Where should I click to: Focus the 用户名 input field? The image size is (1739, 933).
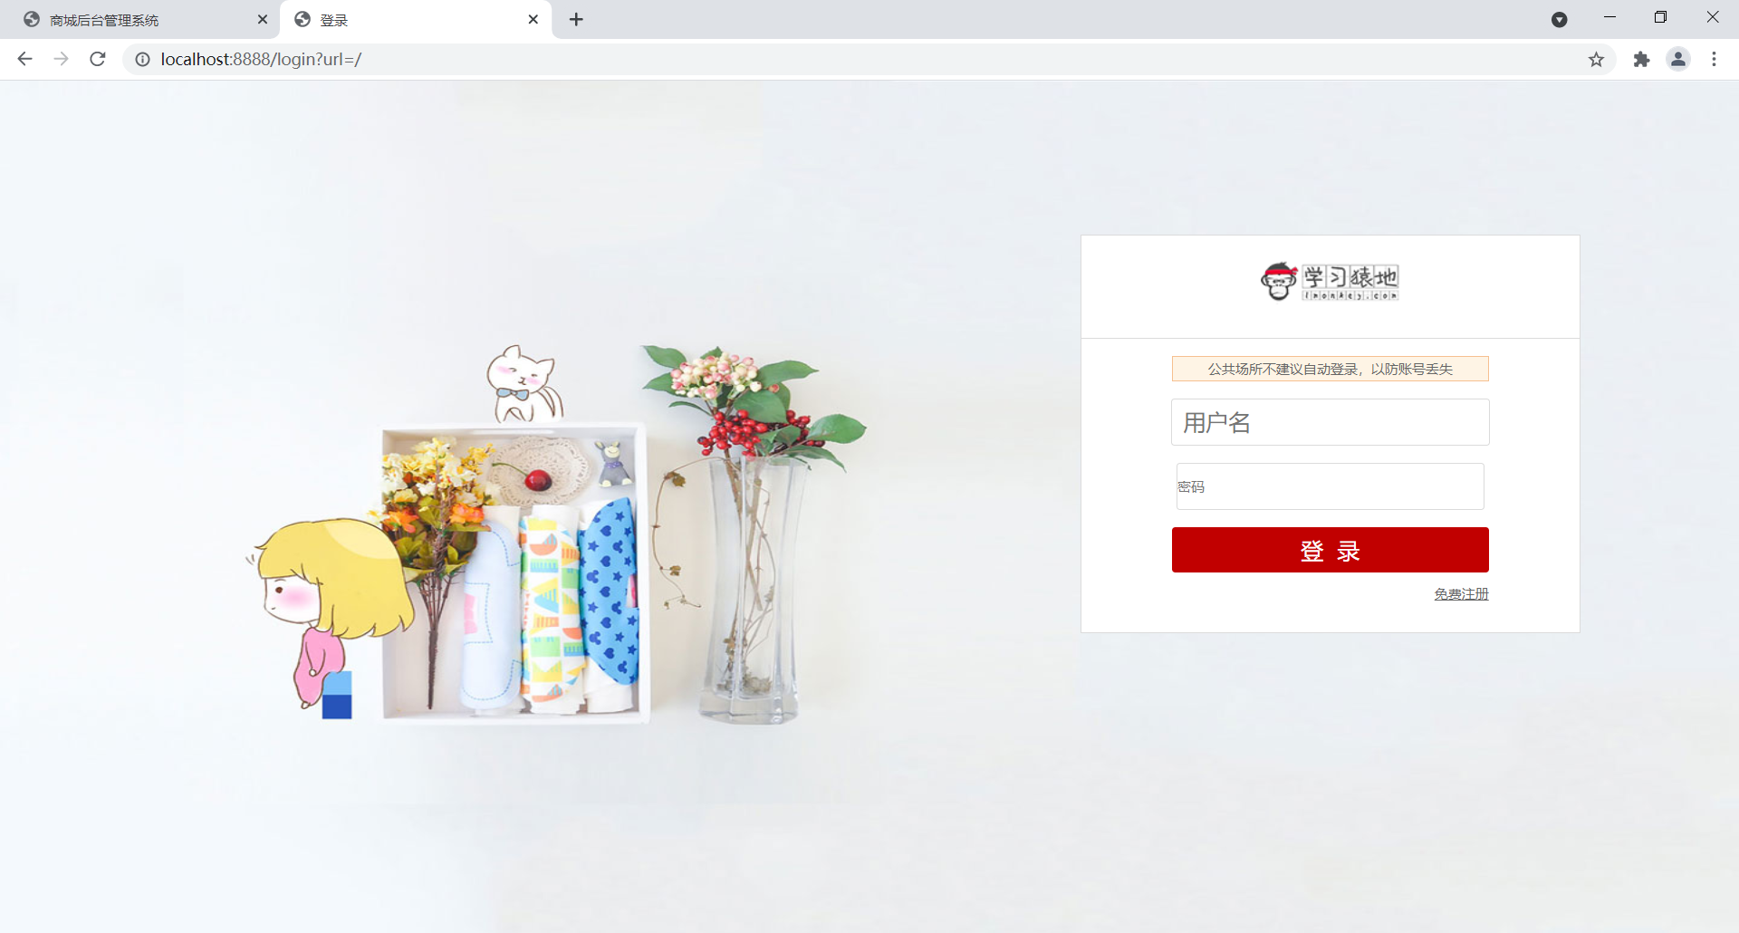point(1330,422)
